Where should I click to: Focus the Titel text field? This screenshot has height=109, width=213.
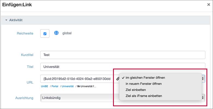pyautogui.click(x=123, y=67)
